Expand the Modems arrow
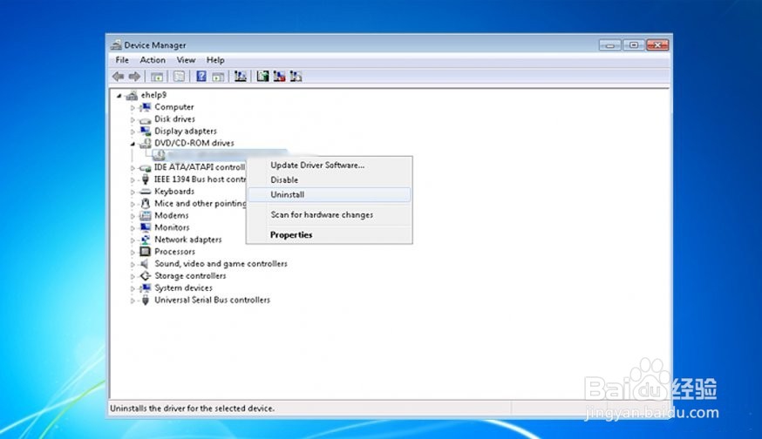Image resolution: width=762 pixels, height=439 pixels. pyautogui.click(x=133, y=216)
